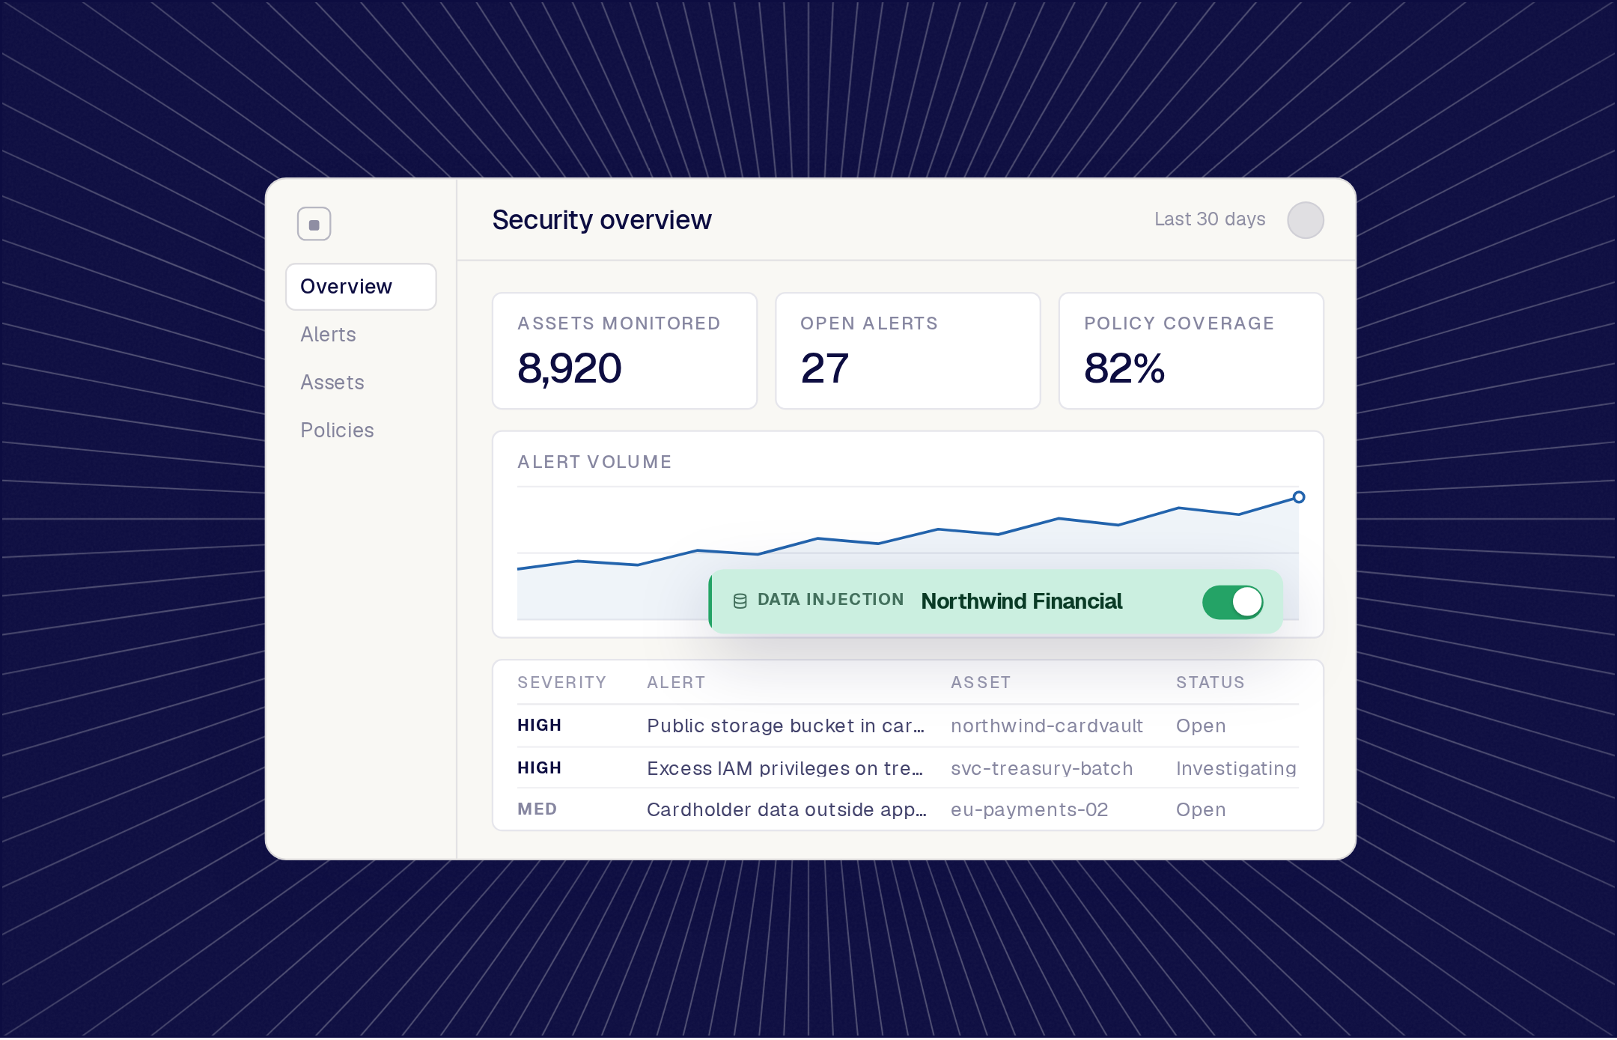Select the eu-payments-02 asset

[1029, 810]
